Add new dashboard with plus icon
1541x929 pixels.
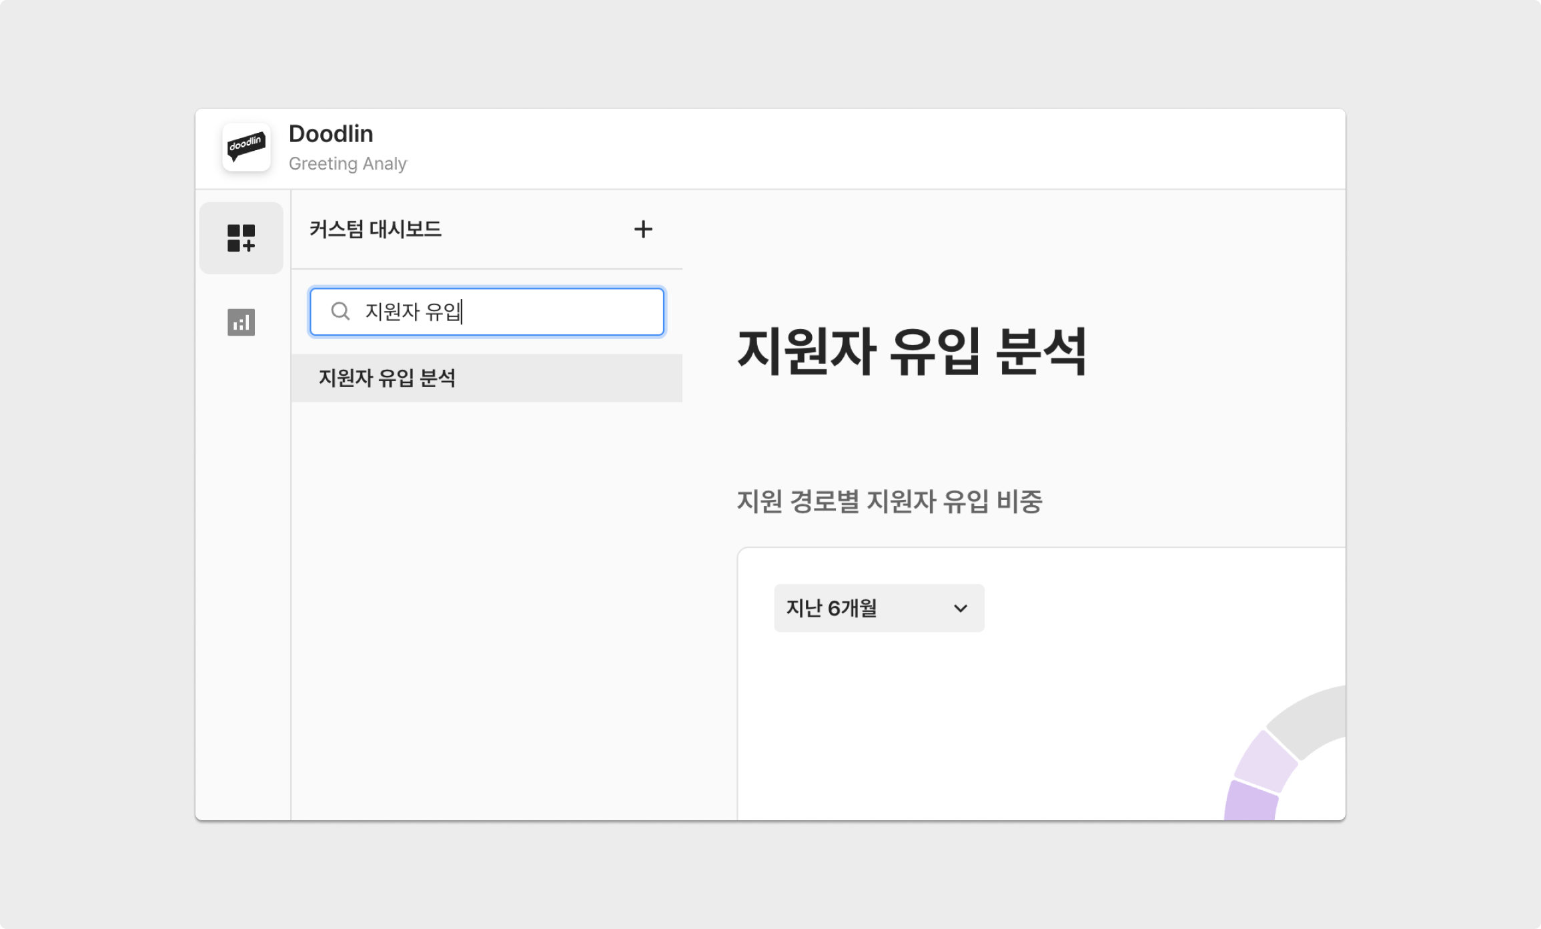[x=643, y=230]
